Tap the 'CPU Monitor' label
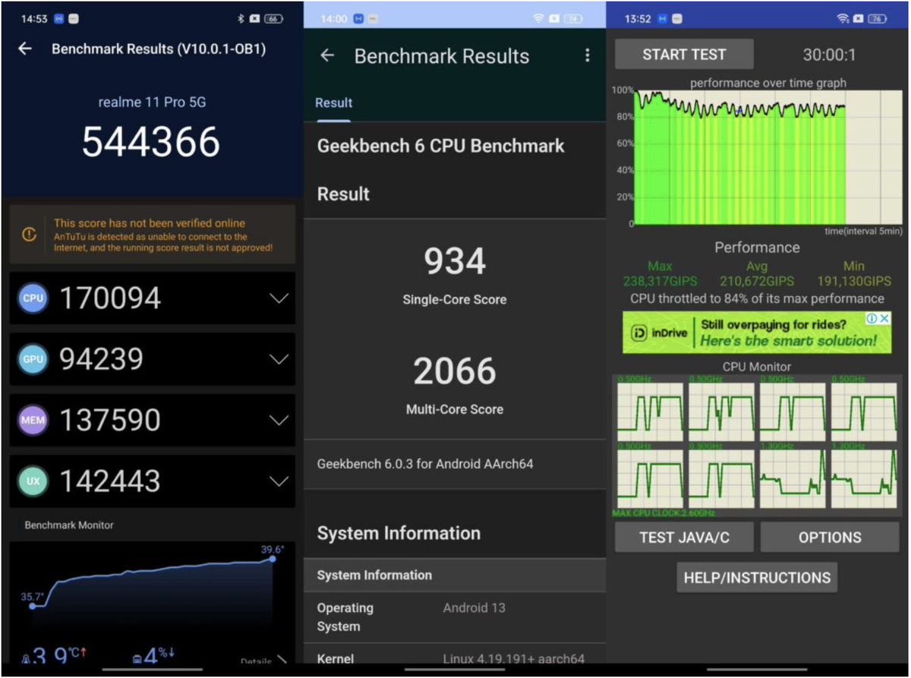The image size is (911, 678). click(x=757, y=367)
